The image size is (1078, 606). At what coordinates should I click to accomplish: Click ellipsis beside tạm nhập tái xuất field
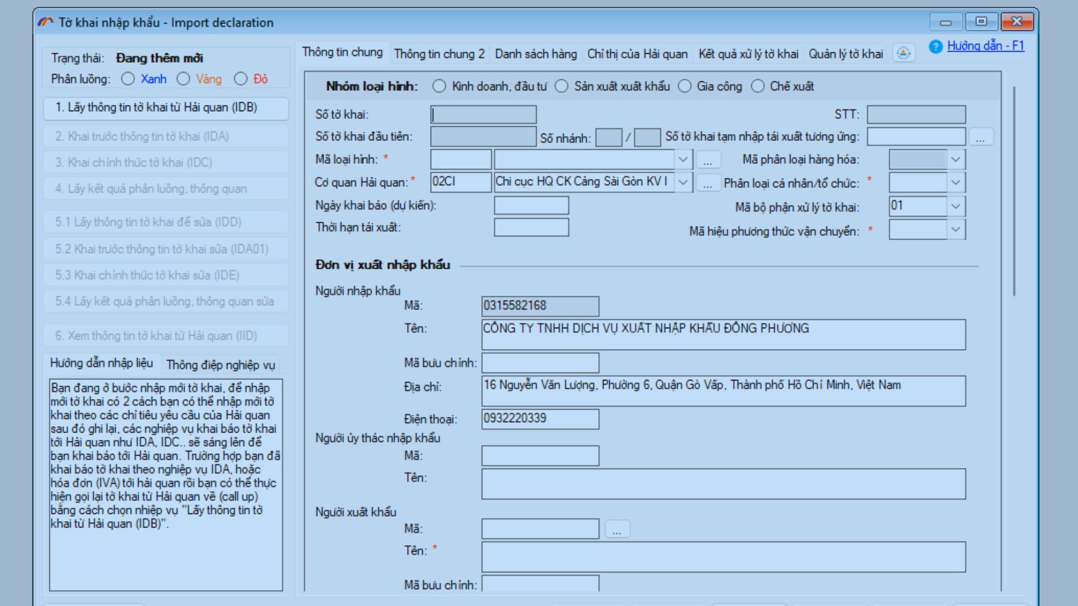click(x=980, y=137)
